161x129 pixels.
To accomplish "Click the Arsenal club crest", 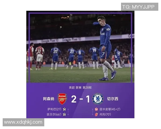I will pos(62,99).
